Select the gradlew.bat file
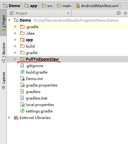The height and width of the screenshot is (144, 128). click(x=67, y=98)
